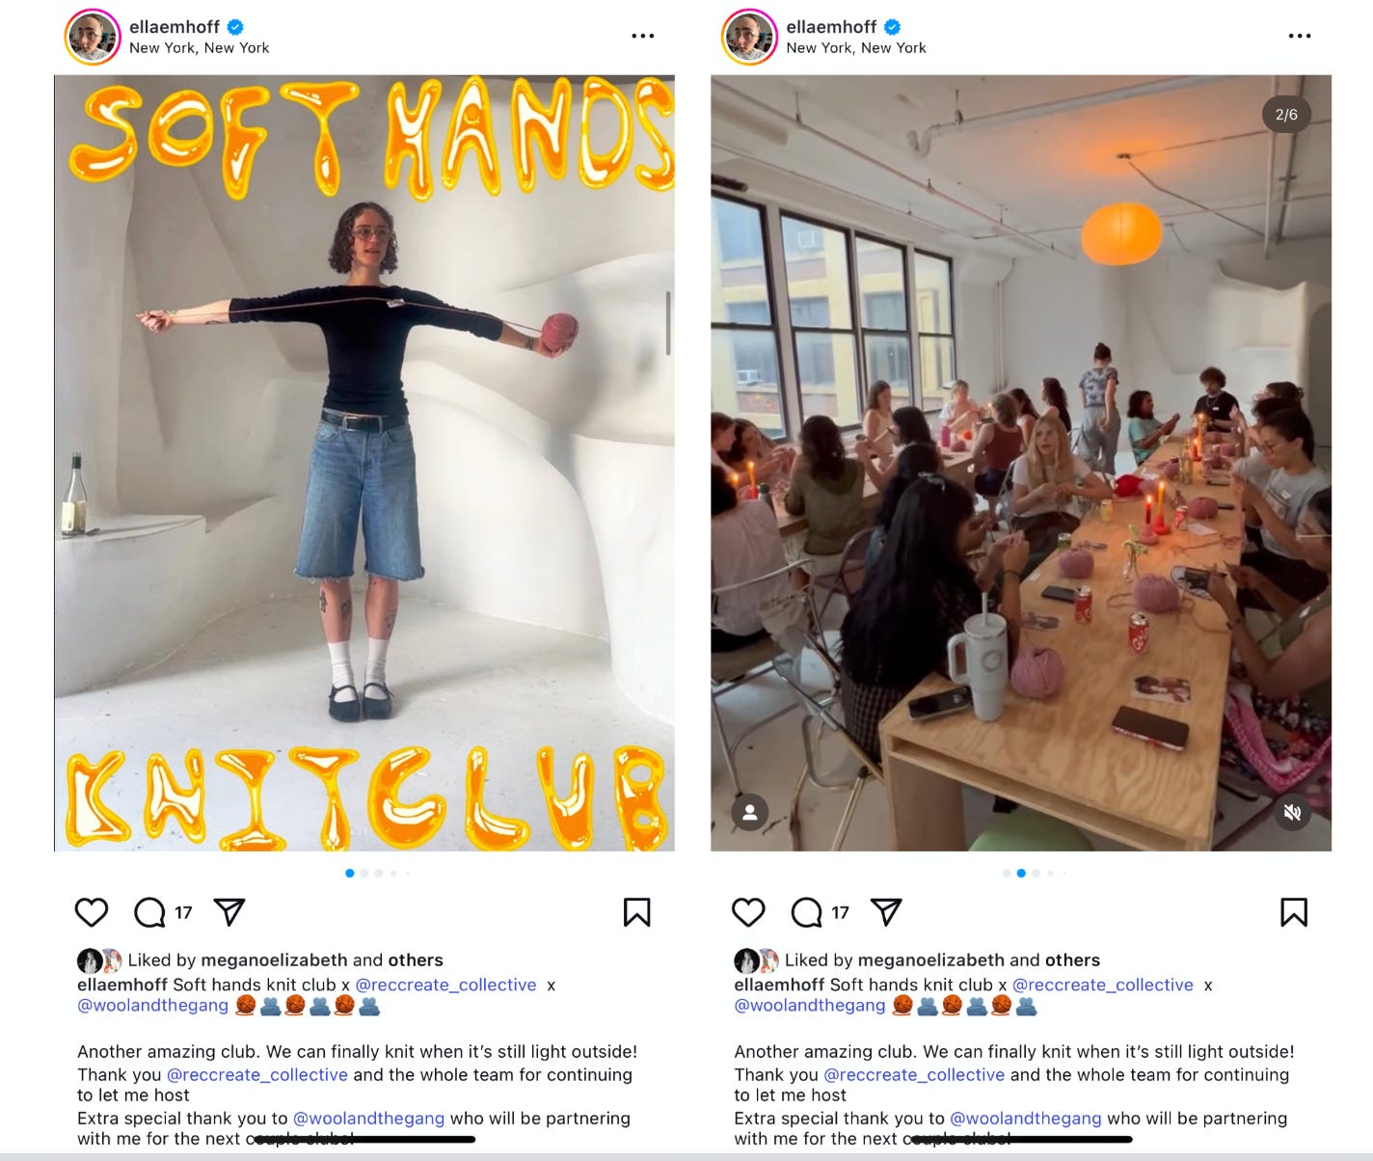Viewport: 1373px width, 1161px height.
Task: Open ellaemhoff username on the right post
Action: click(x=831, y=27)
